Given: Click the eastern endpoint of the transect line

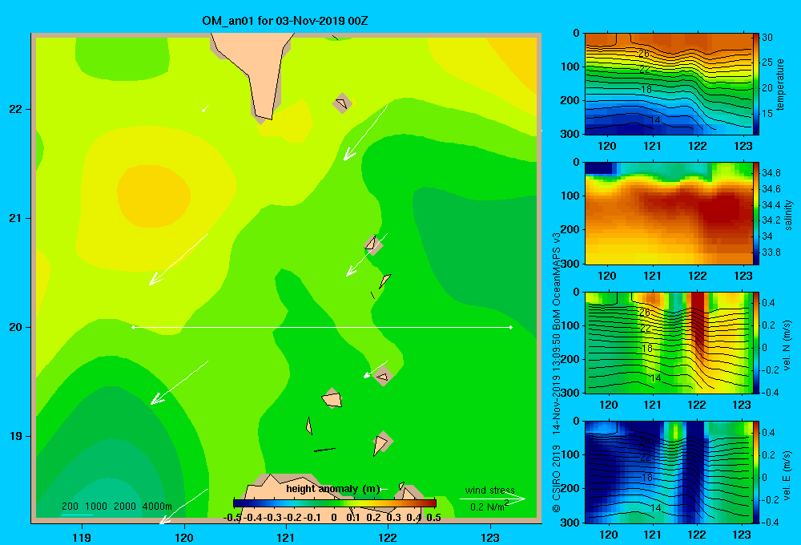Looking at the screenshot, I should click(510, 327).
